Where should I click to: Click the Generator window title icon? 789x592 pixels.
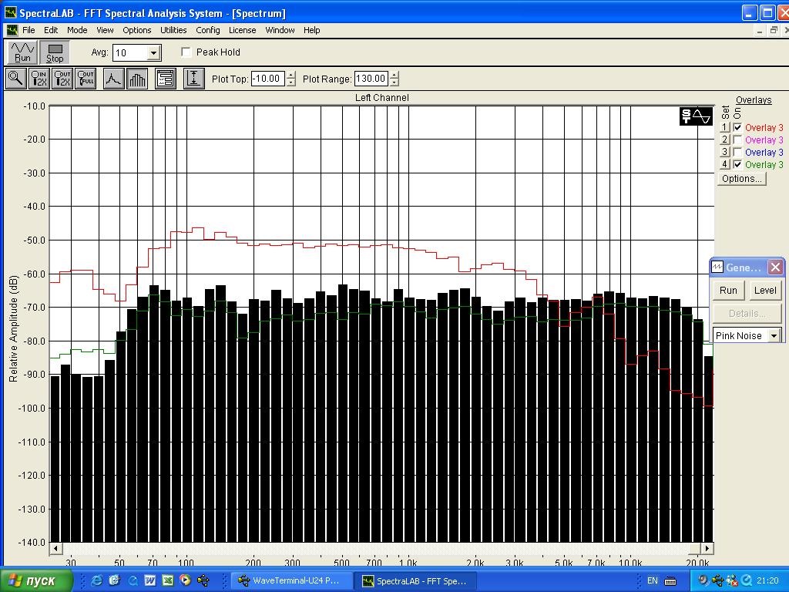pos(717,267)
